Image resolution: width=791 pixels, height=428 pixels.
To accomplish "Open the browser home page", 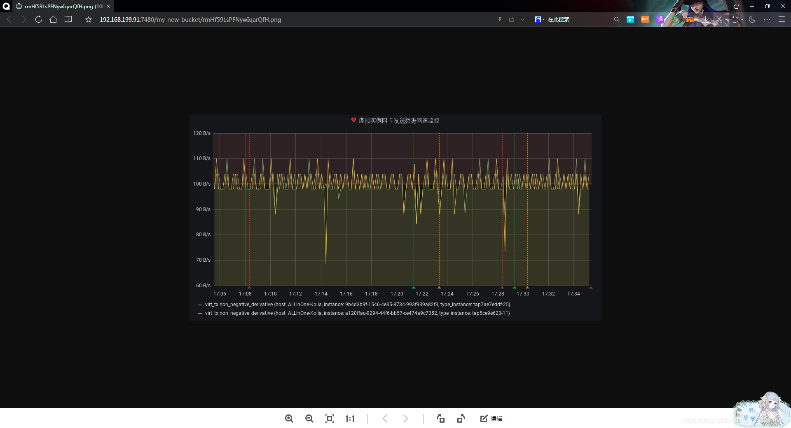I will tap(53, 19).
